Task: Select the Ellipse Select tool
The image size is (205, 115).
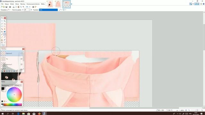Action: click(x=2, y=26)
